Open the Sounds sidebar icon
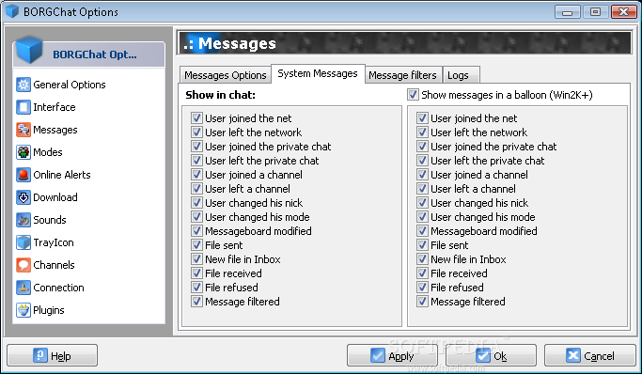This screenshot has height=374, width=642. tap(23, 220)
